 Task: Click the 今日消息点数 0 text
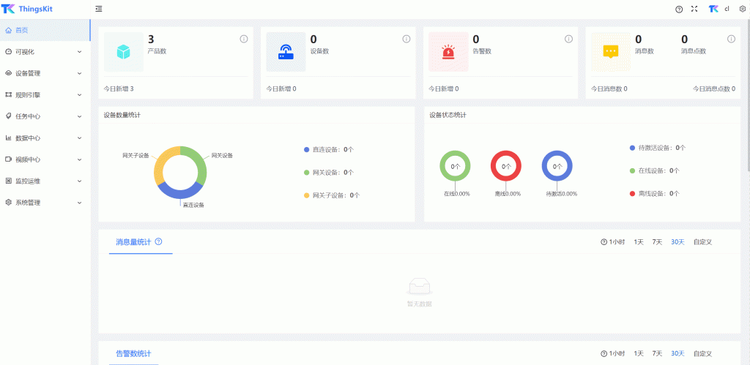[714, 89]
